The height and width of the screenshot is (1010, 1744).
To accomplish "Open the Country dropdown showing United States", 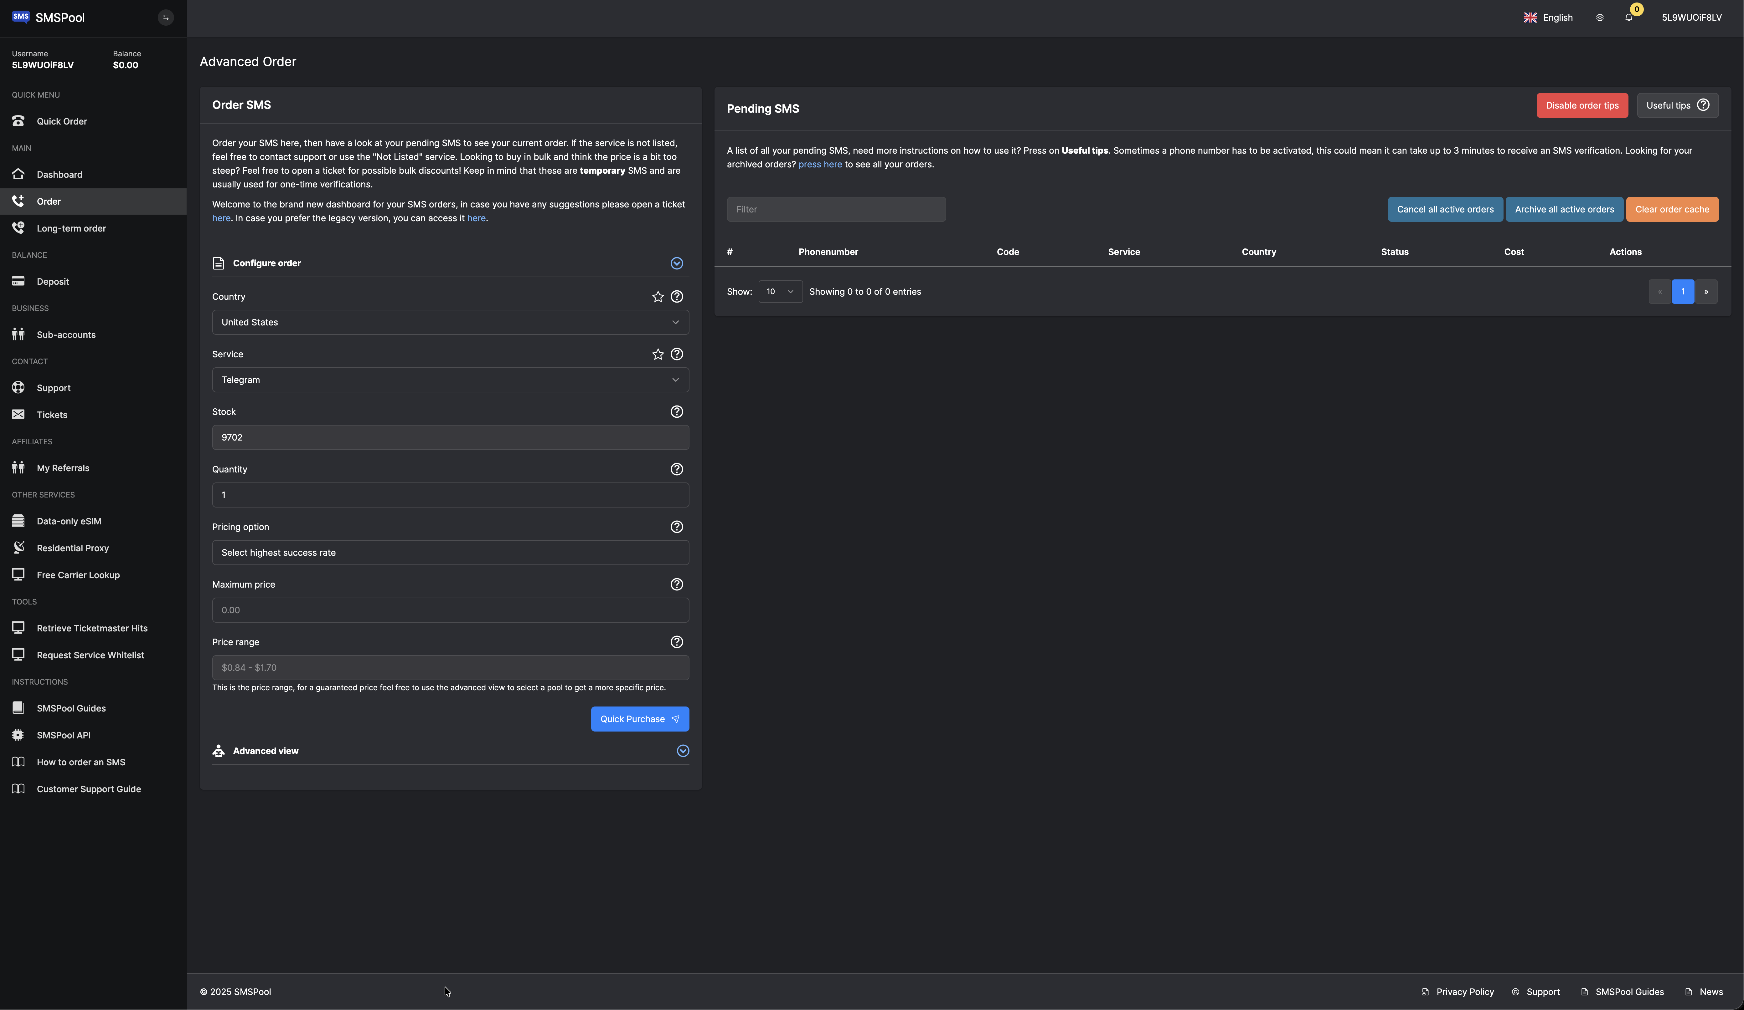I will pos(450,322).
